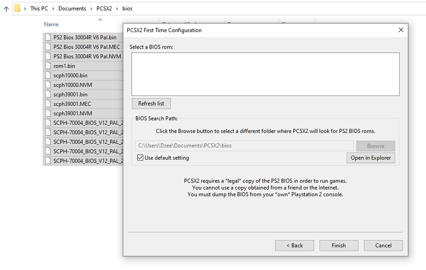Click inside the BIOS rom list box

point(266,74)
